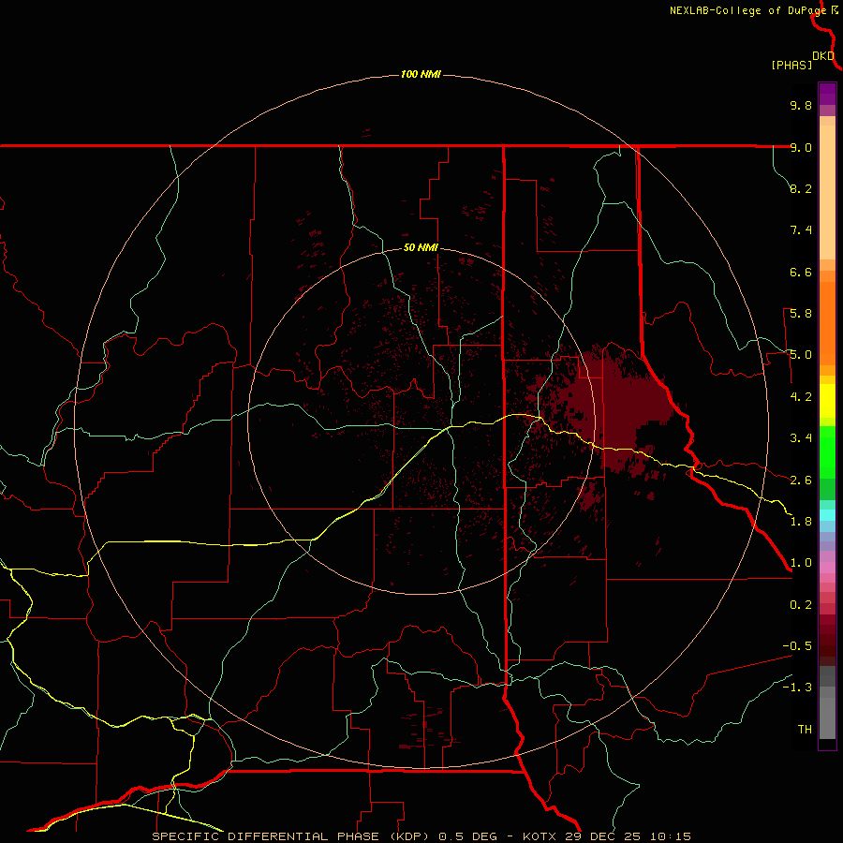
Task: Click the 5.8 value on the color scale
Action: pos(801,314)
